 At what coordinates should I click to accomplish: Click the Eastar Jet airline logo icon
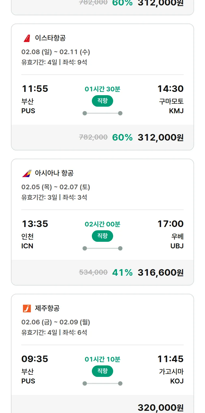tap(27, 38)
